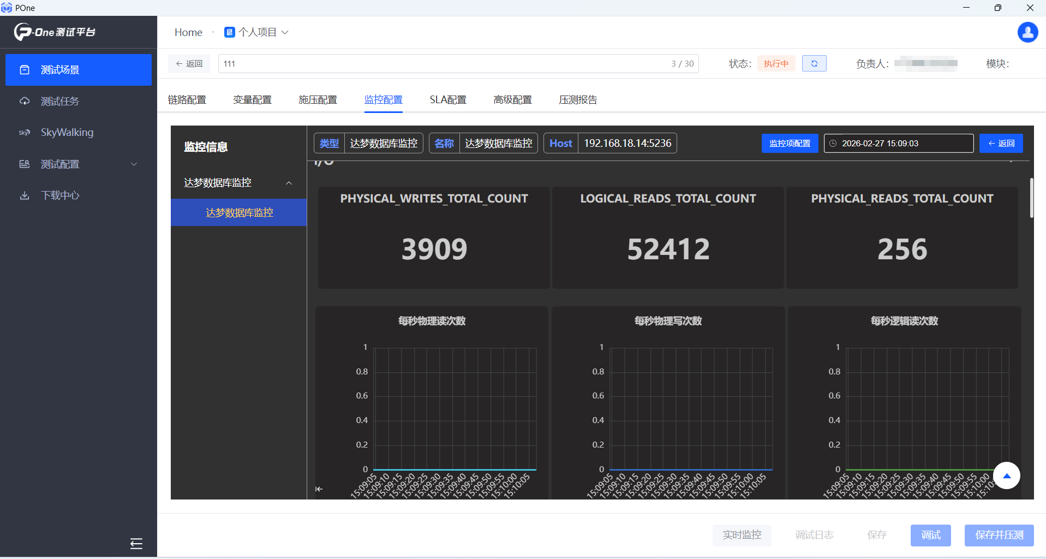Image resolution: width=1046 pixels, height=559 pixels.
Task: Click the refresh status icon button
Action: coord(814,64)
